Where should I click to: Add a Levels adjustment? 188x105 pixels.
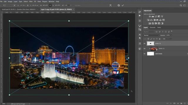[153, 17]
